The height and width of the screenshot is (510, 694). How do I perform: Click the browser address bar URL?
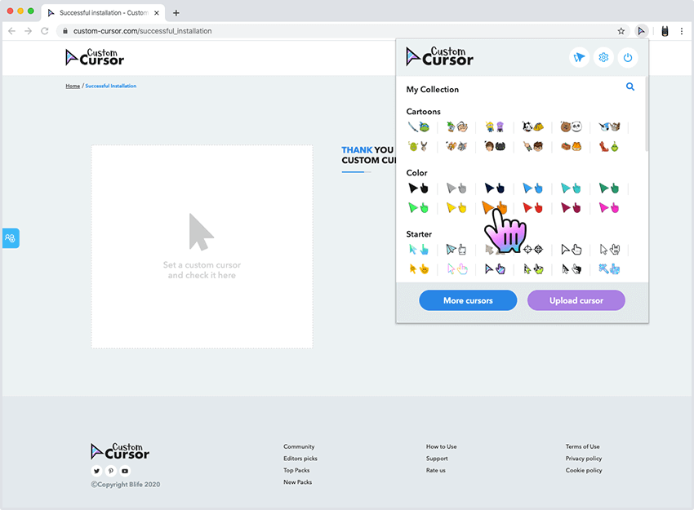[143, 31]
